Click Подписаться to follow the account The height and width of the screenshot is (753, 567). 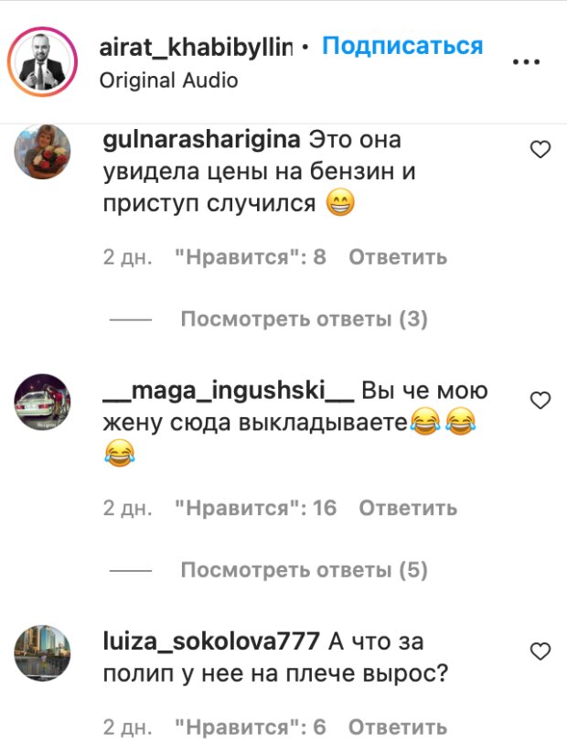(x=402, y=46)
